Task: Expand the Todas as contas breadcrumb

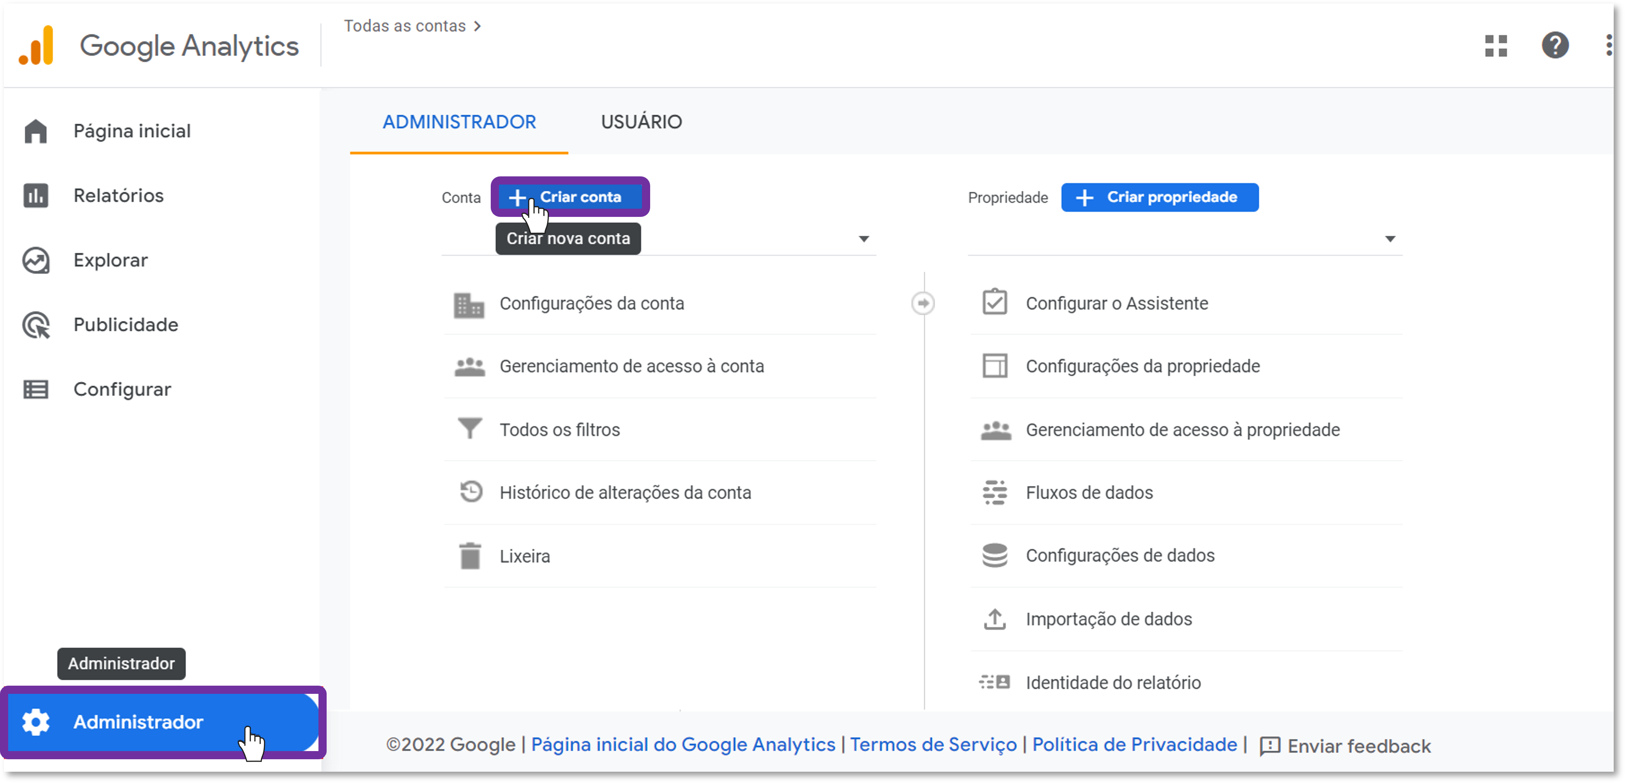Action: [x=412, y=26]
